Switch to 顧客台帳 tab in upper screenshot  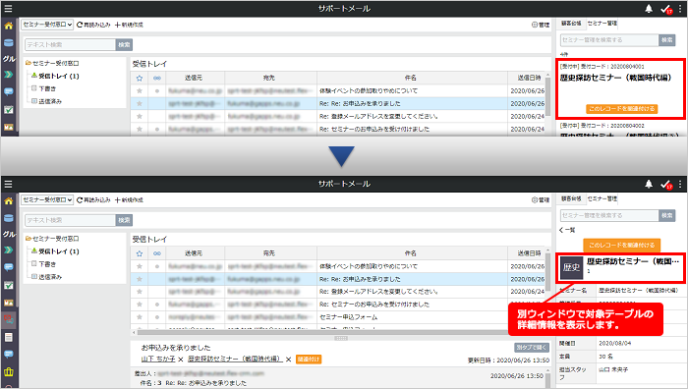571,24
